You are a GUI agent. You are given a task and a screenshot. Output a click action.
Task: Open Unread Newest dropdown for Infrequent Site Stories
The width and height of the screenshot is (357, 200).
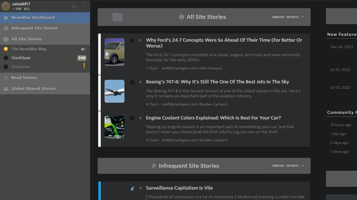pyautogui.click(x=287, y=166)
